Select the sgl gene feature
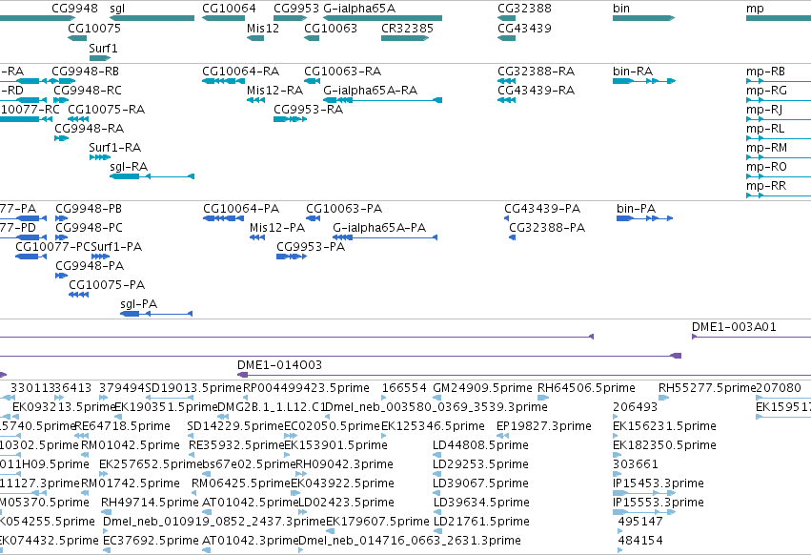This screenshot has width=811, height=555. (x=152, y=18)
